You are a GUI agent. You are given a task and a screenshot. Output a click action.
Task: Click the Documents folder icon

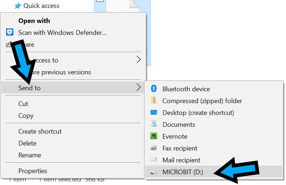[x=154, y=124]
